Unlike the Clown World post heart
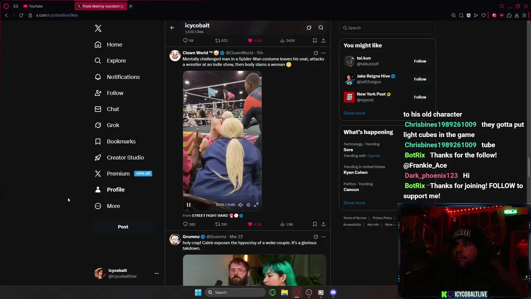This screenshot has width=531, height=299. click(x=254, y=224)
